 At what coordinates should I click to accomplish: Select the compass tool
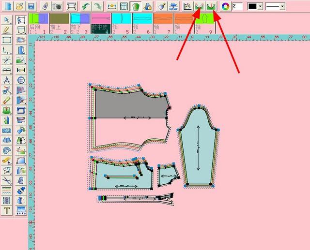[7, 80]
